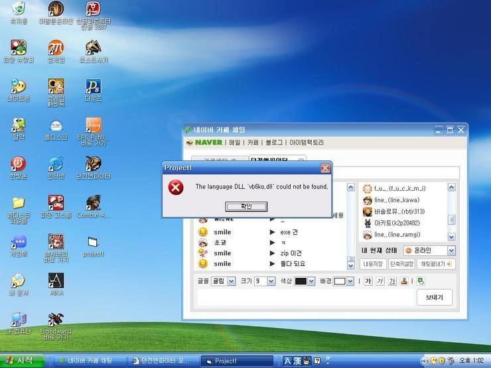Select the 네이트온 desktop icon
The height and width of the screenshot is (368, 491).
point(19,90)
